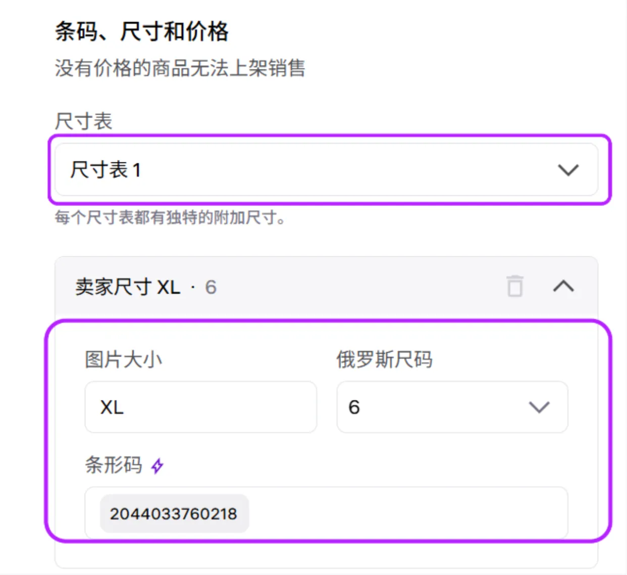Click the empty area of the 条形码 field
This screenshot has width=627, height=575.
408,513
